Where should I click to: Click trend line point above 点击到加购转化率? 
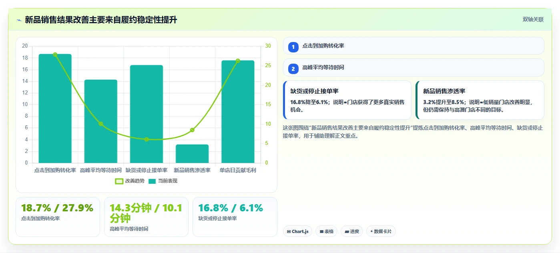pyautogui.click(x=55, y=54)
